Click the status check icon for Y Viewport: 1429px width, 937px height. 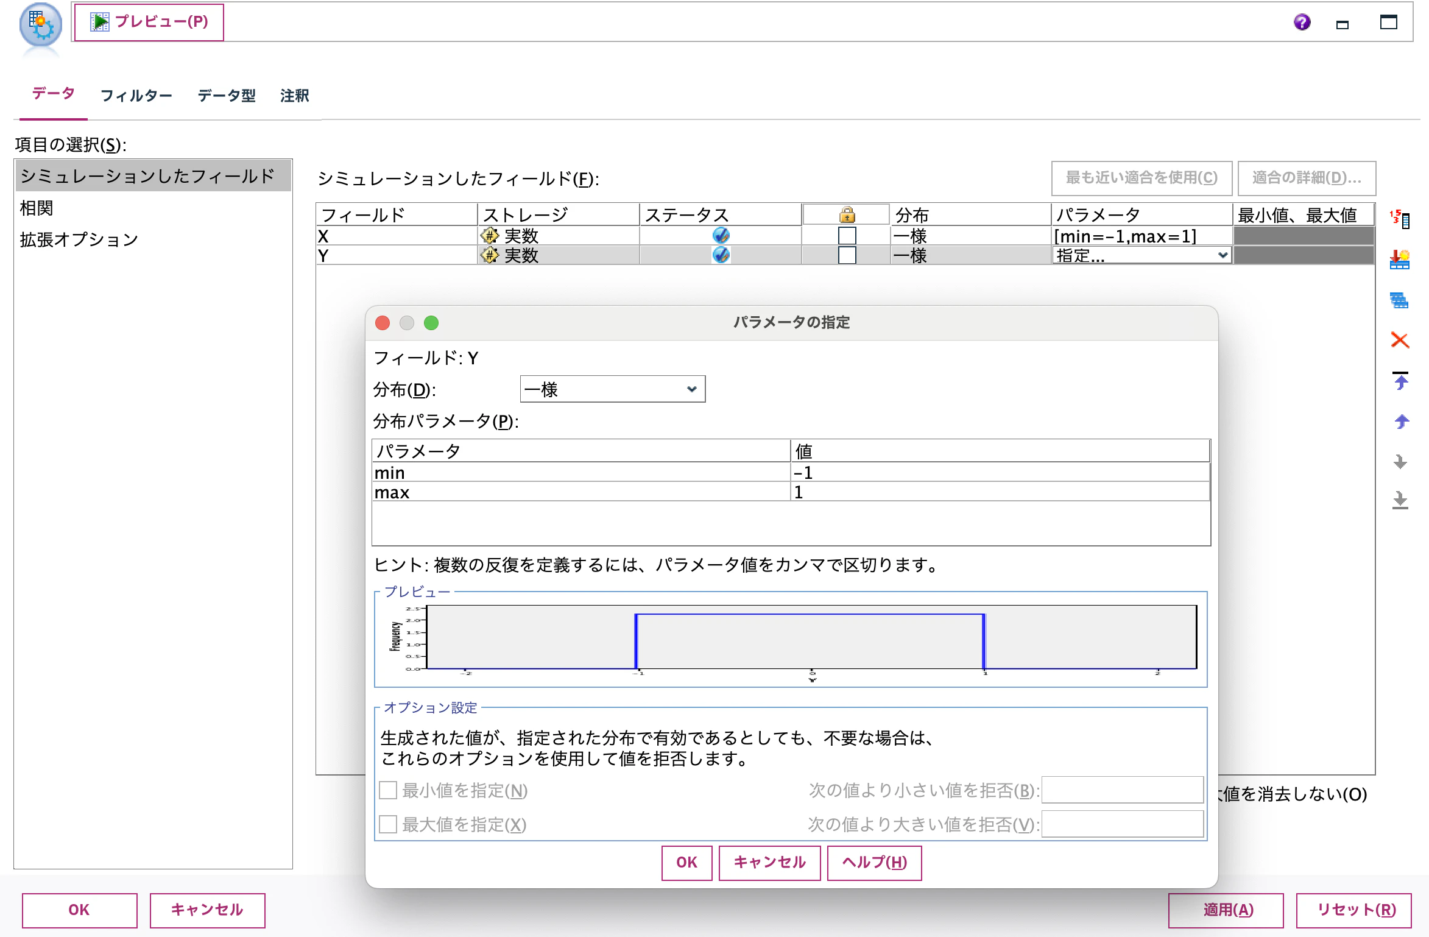tap(721, 255)
